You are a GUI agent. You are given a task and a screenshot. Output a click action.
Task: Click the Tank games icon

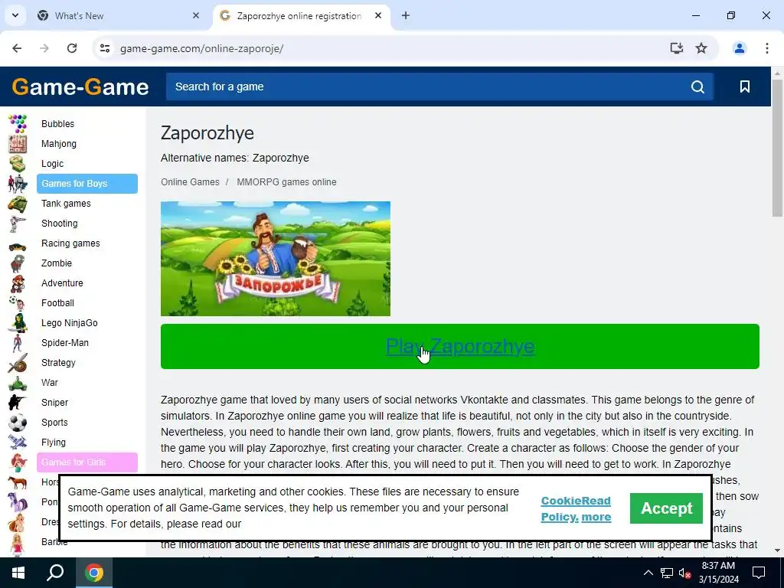18,204
